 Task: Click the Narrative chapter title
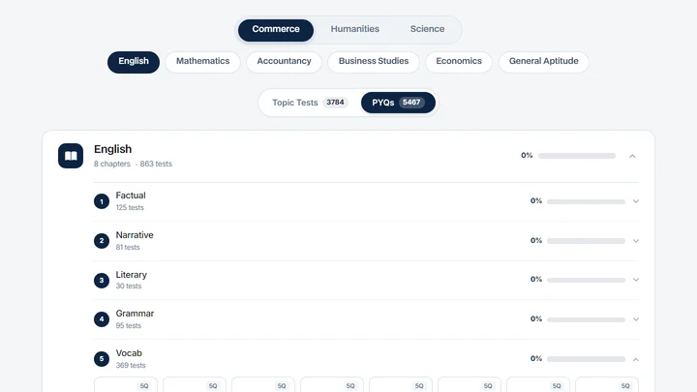135,235
